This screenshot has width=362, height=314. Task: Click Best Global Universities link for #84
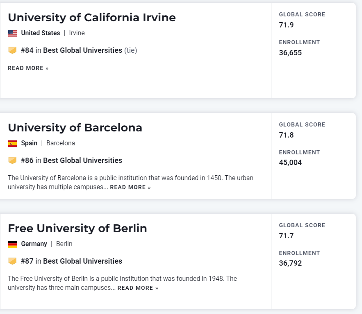82,50
